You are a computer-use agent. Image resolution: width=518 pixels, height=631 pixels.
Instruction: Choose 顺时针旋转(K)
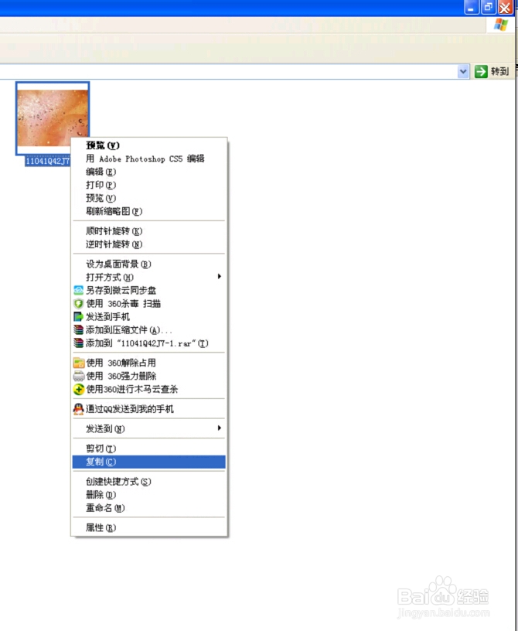pyautogui.click(x=149, y=231)
